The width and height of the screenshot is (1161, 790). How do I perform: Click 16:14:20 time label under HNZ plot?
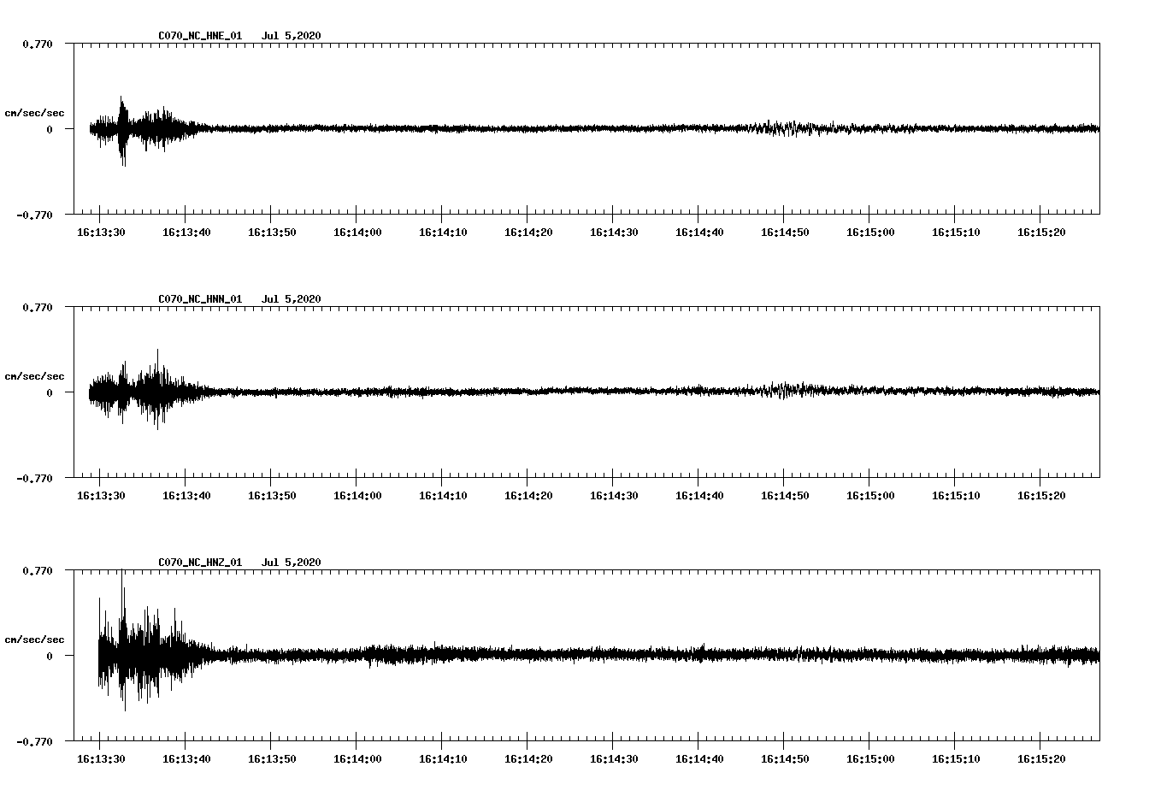[528, 758]
